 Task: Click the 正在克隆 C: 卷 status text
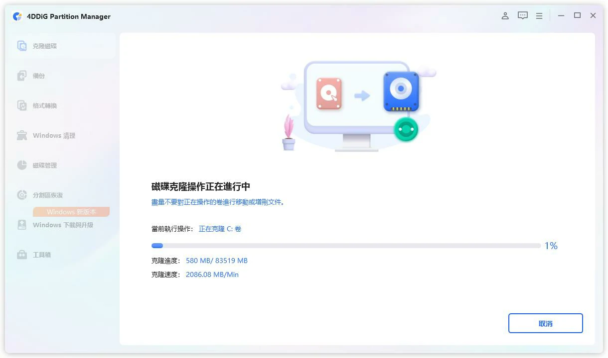(220, 229)
